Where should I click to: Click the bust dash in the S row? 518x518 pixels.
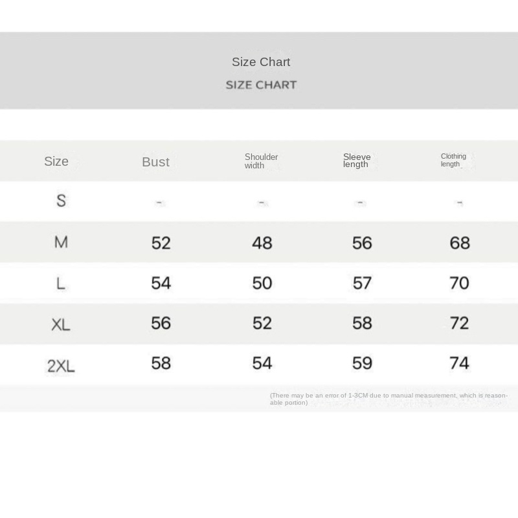[x=159, y=203]
